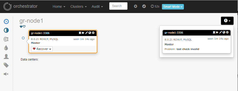238x91 pixels.
Task: Click the pencil icon on the problem popup card
Action: tap(221, 32)
